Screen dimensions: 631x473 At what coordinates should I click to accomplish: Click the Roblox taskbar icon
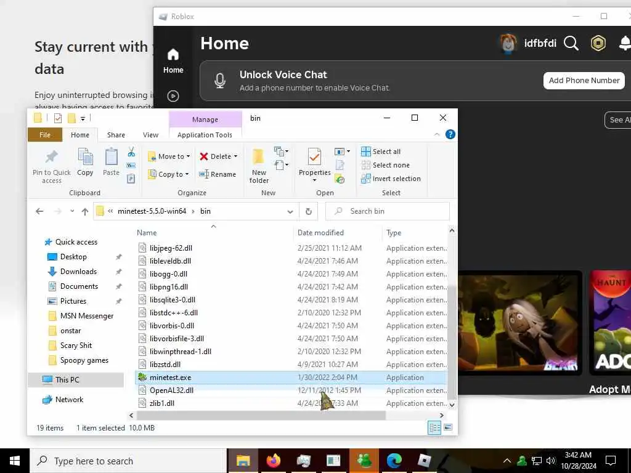coord(424,461)
